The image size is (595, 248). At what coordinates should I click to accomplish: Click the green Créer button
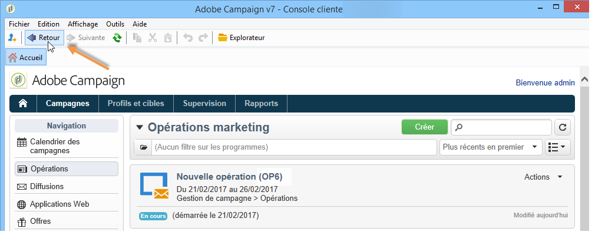tap(424, 127)
